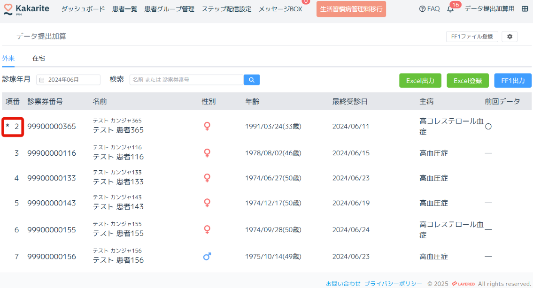Click patient name テスト 患者143
533x288 pixels.
[x=118, y=207]
